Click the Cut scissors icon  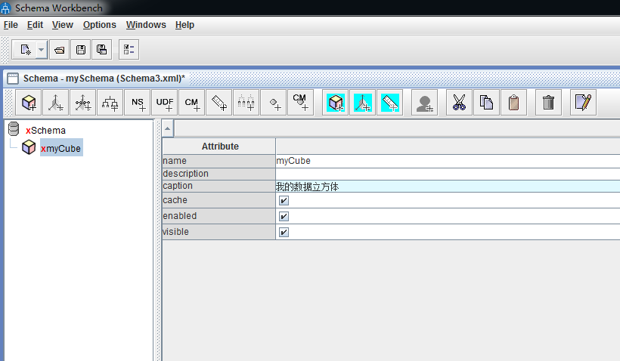(459, 103)
